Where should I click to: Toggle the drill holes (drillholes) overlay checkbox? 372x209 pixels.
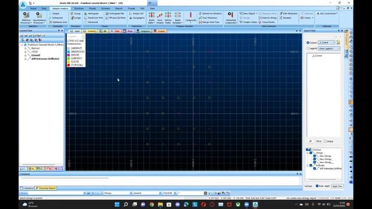tap(314, 168)
